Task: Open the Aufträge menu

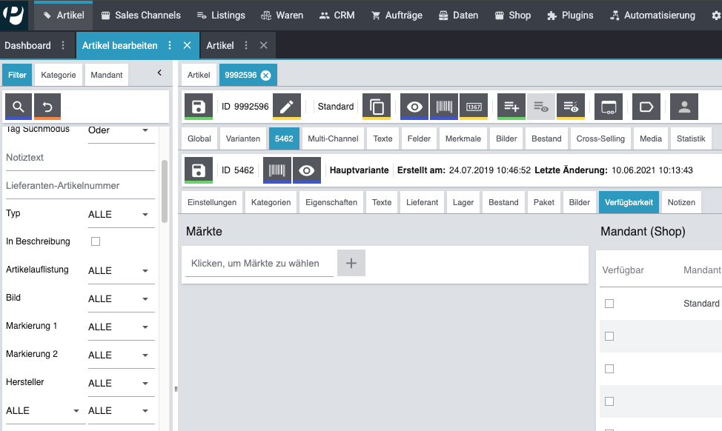Action: [398, 15]
